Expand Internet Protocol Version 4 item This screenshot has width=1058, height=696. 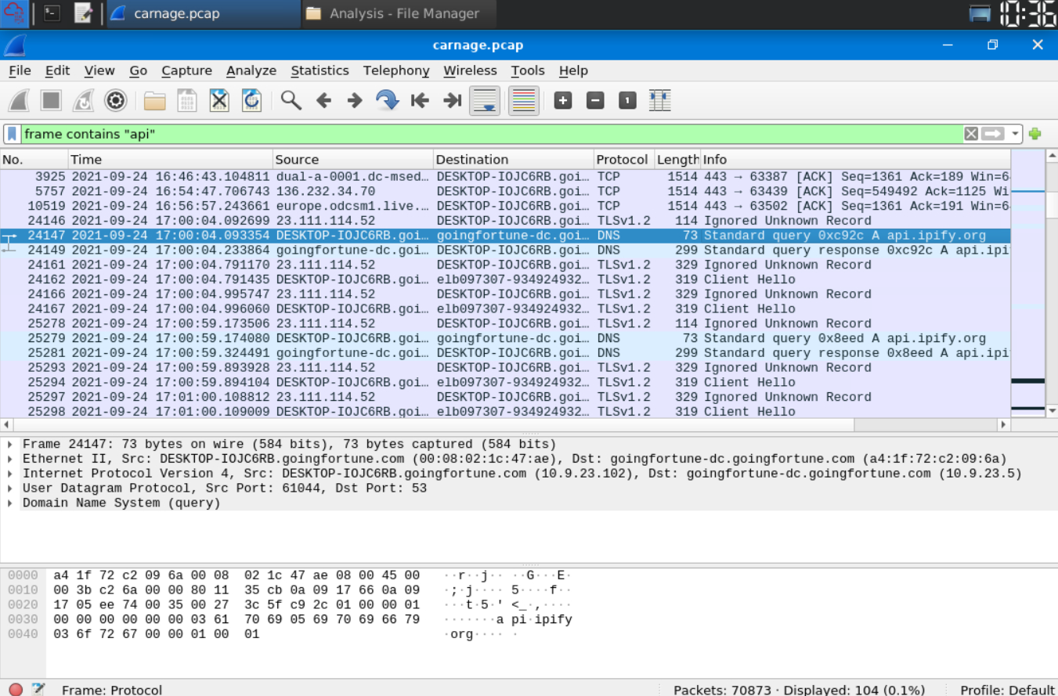[9, 474]
